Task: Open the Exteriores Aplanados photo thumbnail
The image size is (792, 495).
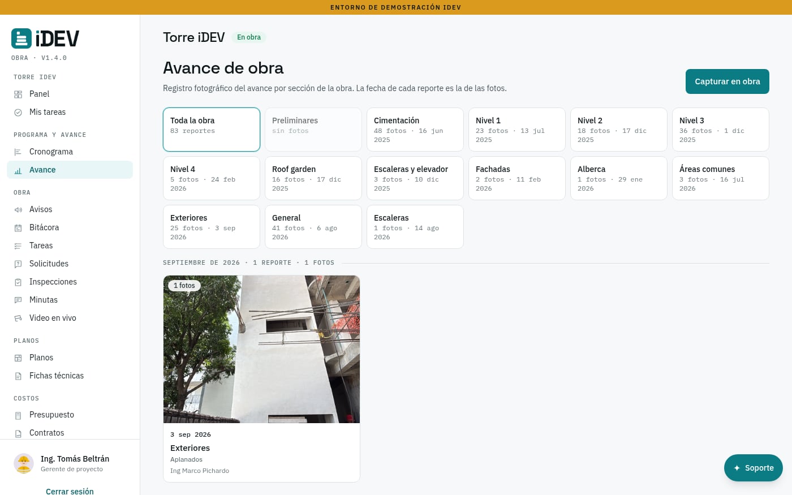Action: coord(261,349)
